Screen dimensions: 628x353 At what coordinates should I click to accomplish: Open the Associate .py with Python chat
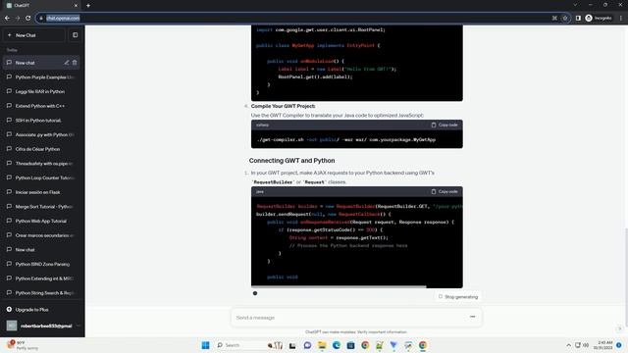41,134
